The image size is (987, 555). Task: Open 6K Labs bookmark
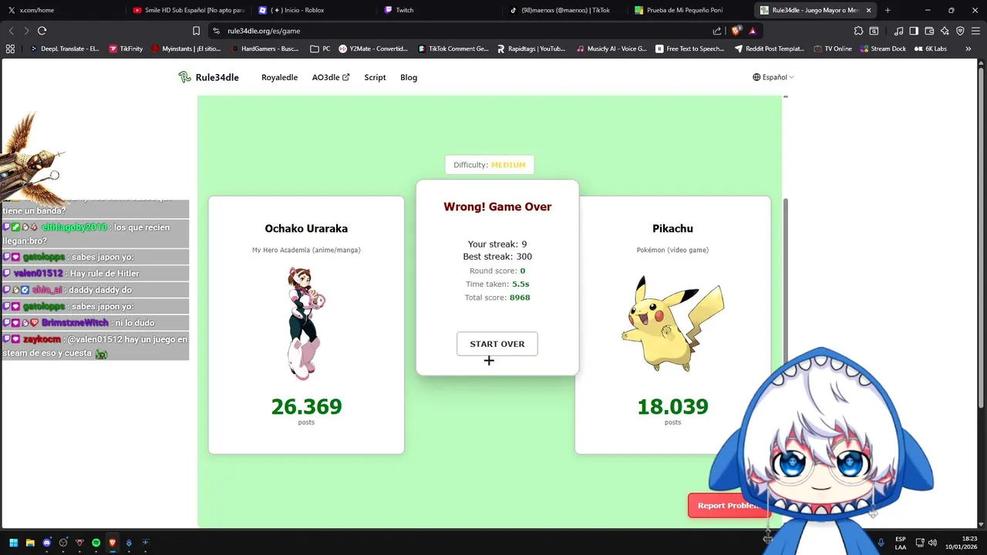930,49
